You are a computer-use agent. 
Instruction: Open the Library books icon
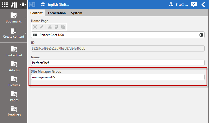(x=14, y=4)
